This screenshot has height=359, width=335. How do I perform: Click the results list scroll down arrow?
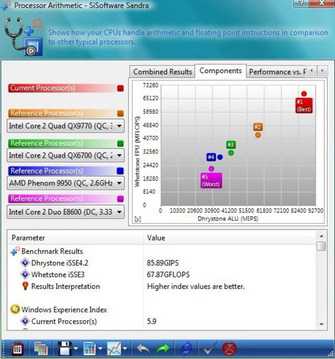click(x=322, y=324)
